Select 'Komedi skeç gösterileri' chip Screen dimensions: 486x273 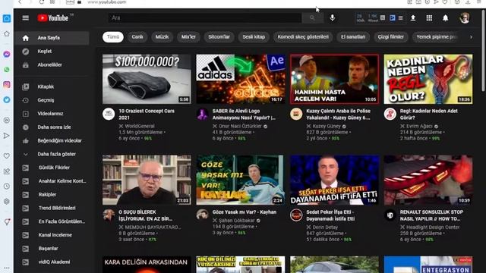[x=303, y=37]
